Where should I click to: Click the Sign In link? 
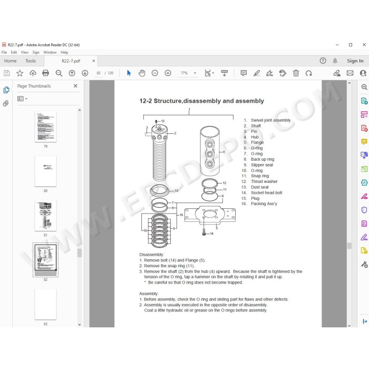pyautogui.click(x=355, y=61)
